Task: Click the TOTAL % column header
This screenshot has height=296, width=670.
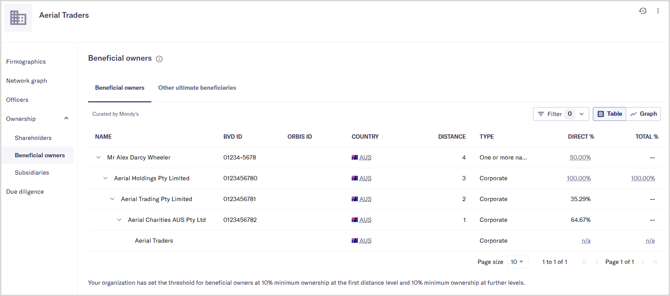Action: 647,137
